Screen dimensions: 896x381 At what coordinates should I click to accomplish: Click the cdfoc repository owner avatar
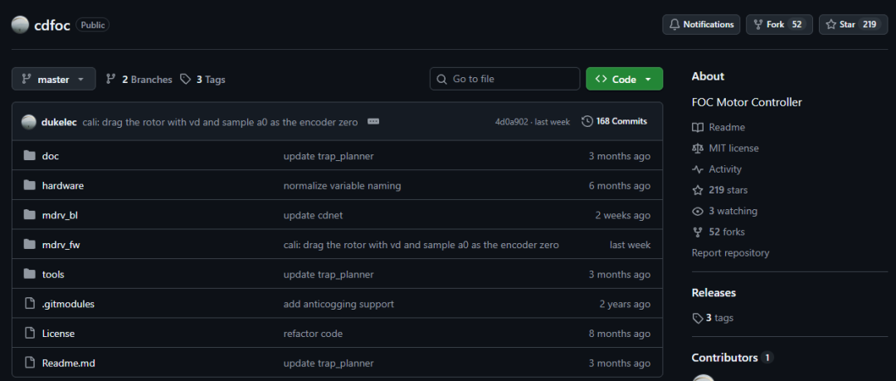20,25
